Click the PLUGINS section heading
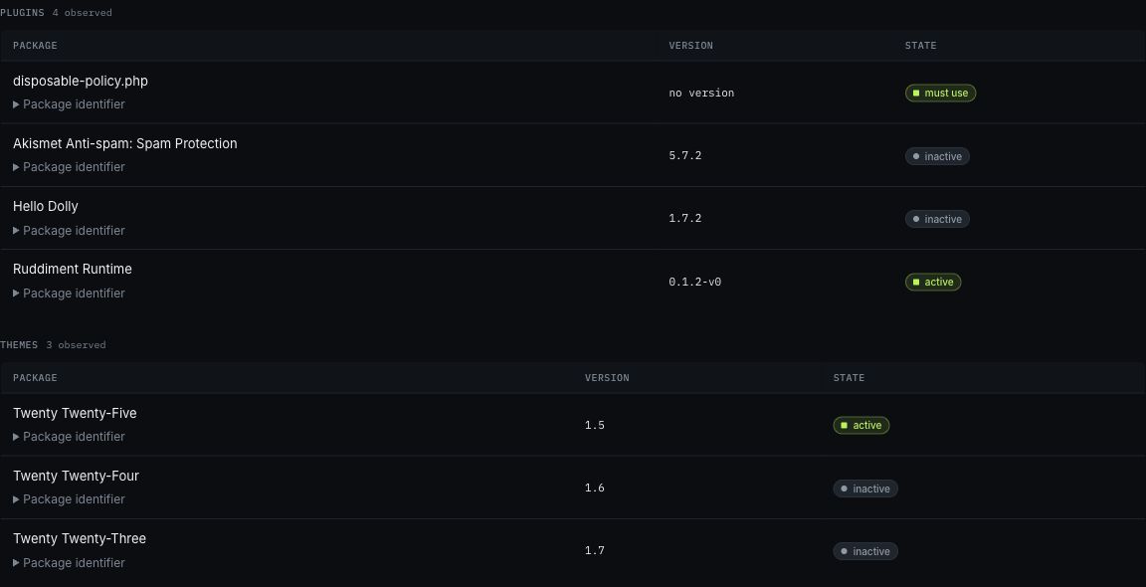1146x587 pixels. click(x=22, y=13)
